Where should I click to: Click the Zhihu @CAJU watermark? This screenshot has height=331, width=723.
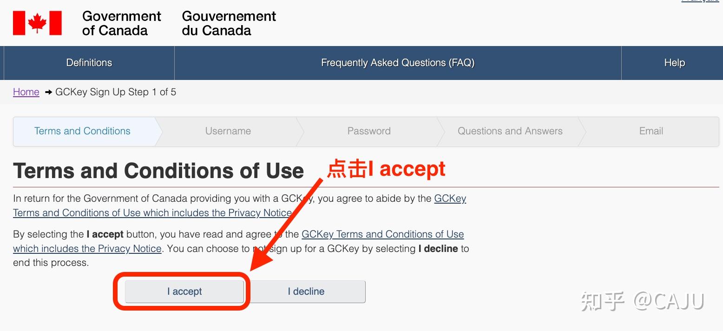point(643,301)
